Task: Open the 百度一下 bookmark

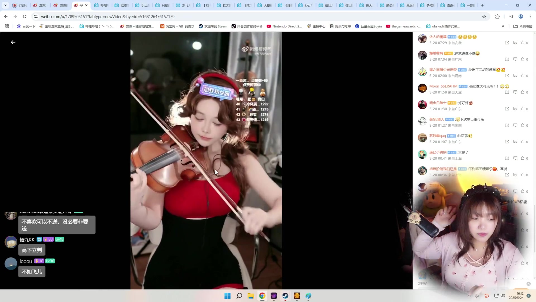Action: coord(26,26)
